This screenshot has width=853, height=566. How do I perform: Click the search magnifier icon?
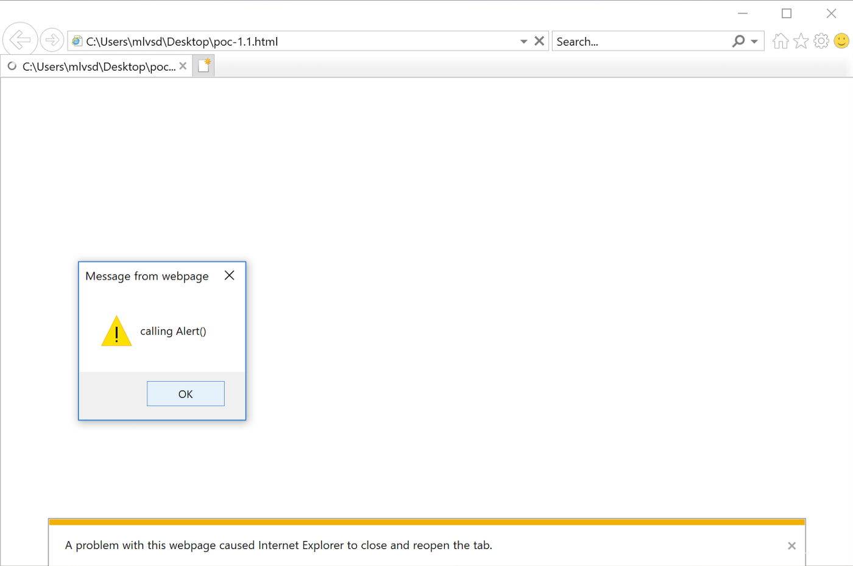738,41
